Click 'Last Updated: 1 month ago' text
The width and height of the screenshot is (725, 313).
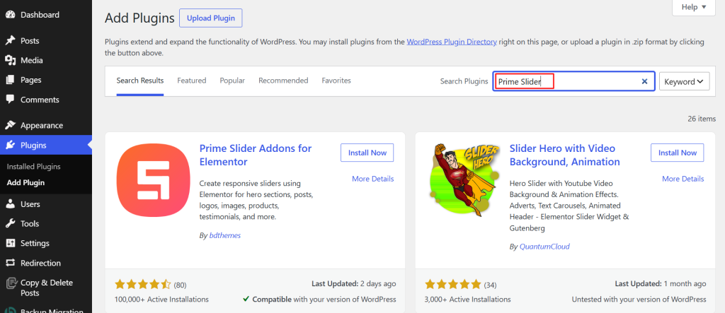pos(661,283)
